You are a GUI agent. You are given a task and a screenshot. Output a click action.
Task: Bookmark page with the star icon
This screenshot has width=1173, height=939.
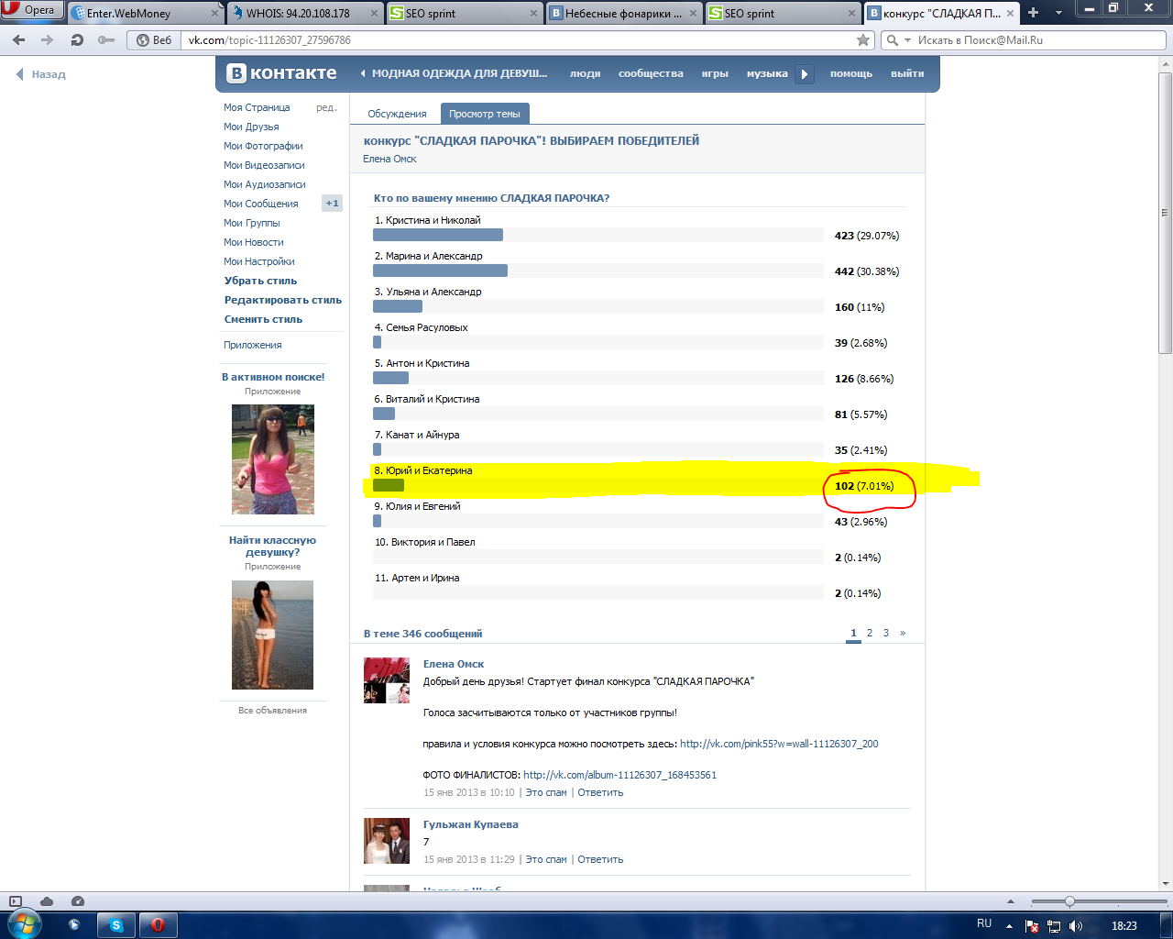[x=863, y=40]
